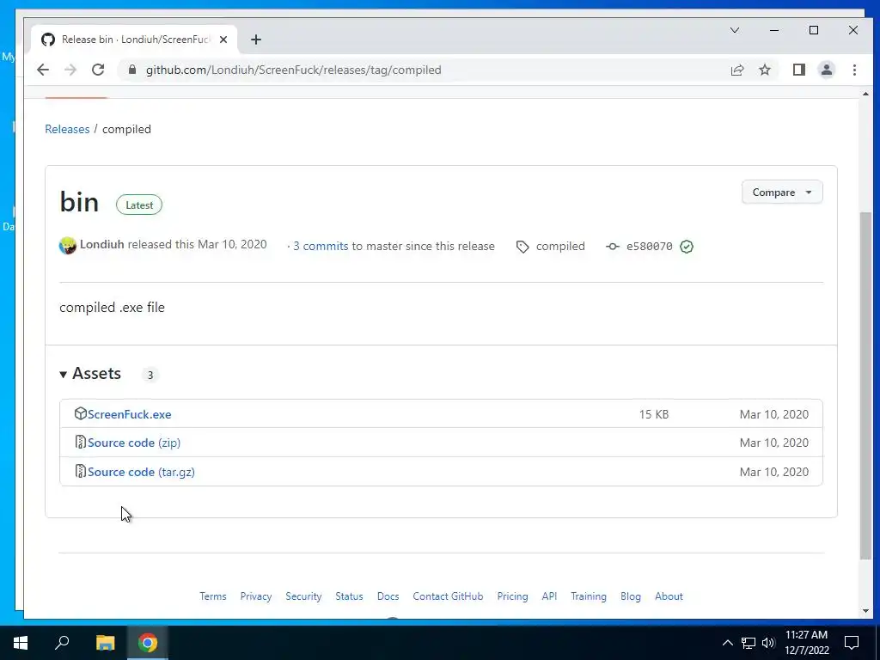Download Source code (zip)
This screenshot has width=880, height=660.
[x=133, y=443]
